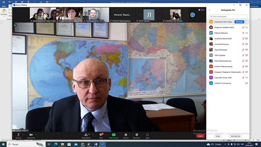This screenshot has height=147, width=261.
Task: Select Bolgarova Natalia video thumbnail
Action: [69, 15]
